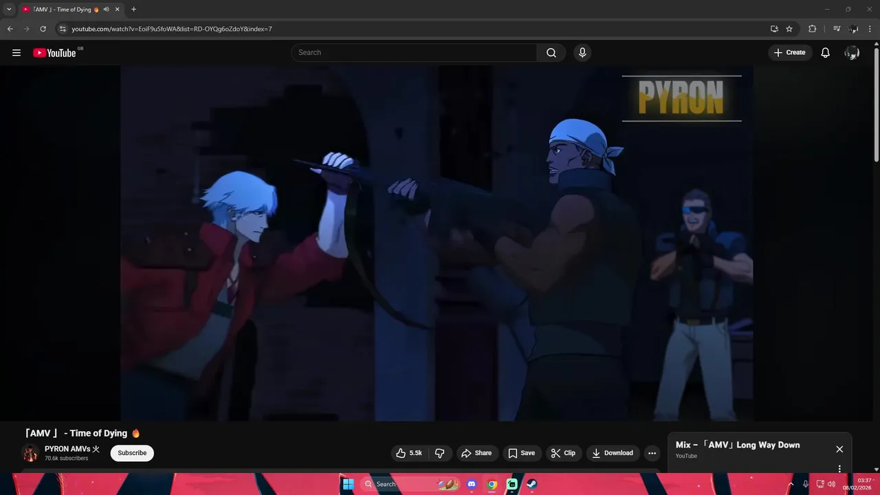The image size is (880, 495).
Task: Open Chrome media controls icon
Action: [x=837, y=29]
